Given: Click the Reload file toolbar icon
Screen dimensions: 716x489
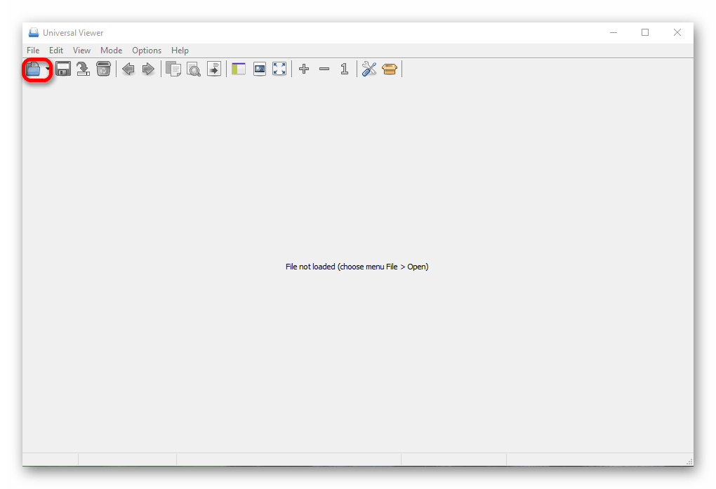Looking at the screenshot, I should pyautogui.click(x=83, y=69).
